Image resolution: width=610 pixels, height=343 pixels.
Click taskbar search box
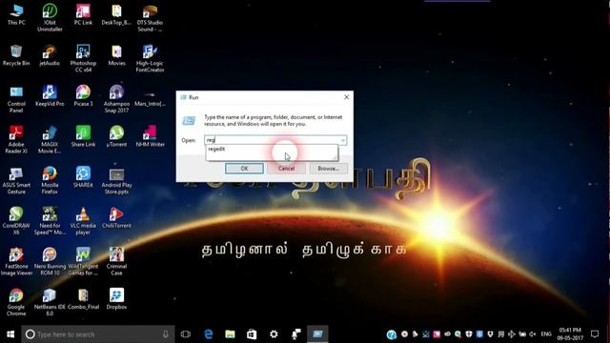click(x=98, y=334)
